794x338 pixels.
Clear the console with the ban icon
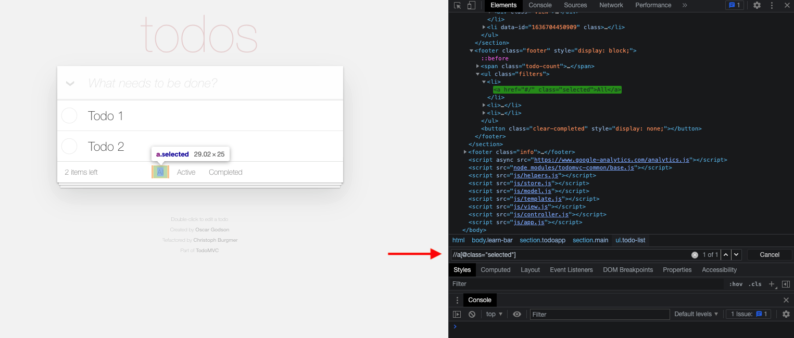[472, 314]
